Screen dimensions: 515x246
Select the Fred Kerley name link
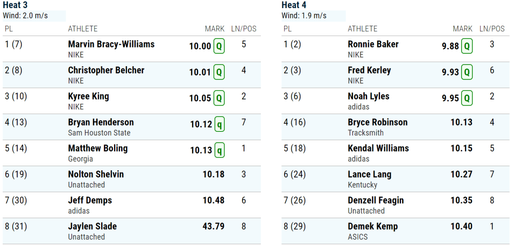[x=369, y=70]
